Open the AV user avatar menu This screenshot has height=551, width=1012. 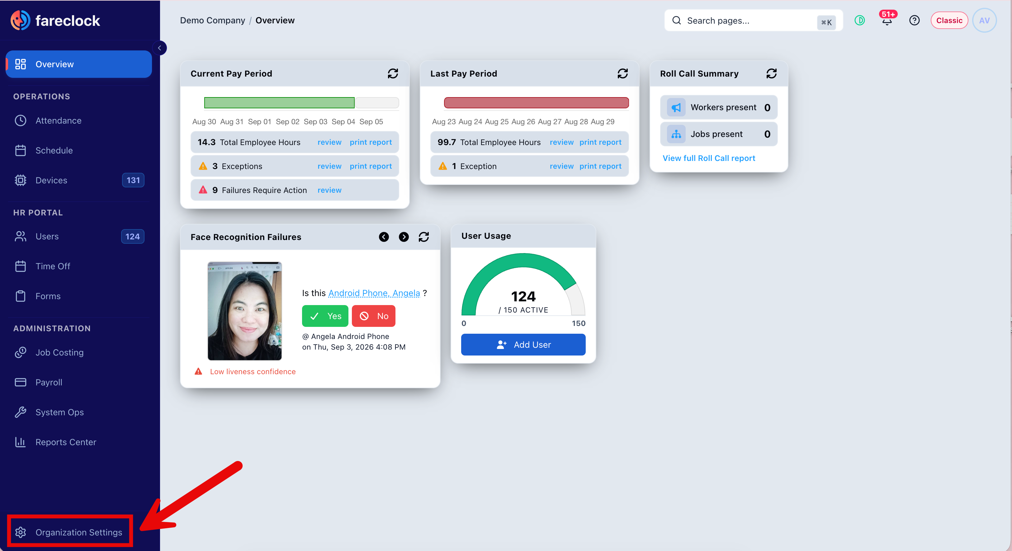tap(984, 21)
